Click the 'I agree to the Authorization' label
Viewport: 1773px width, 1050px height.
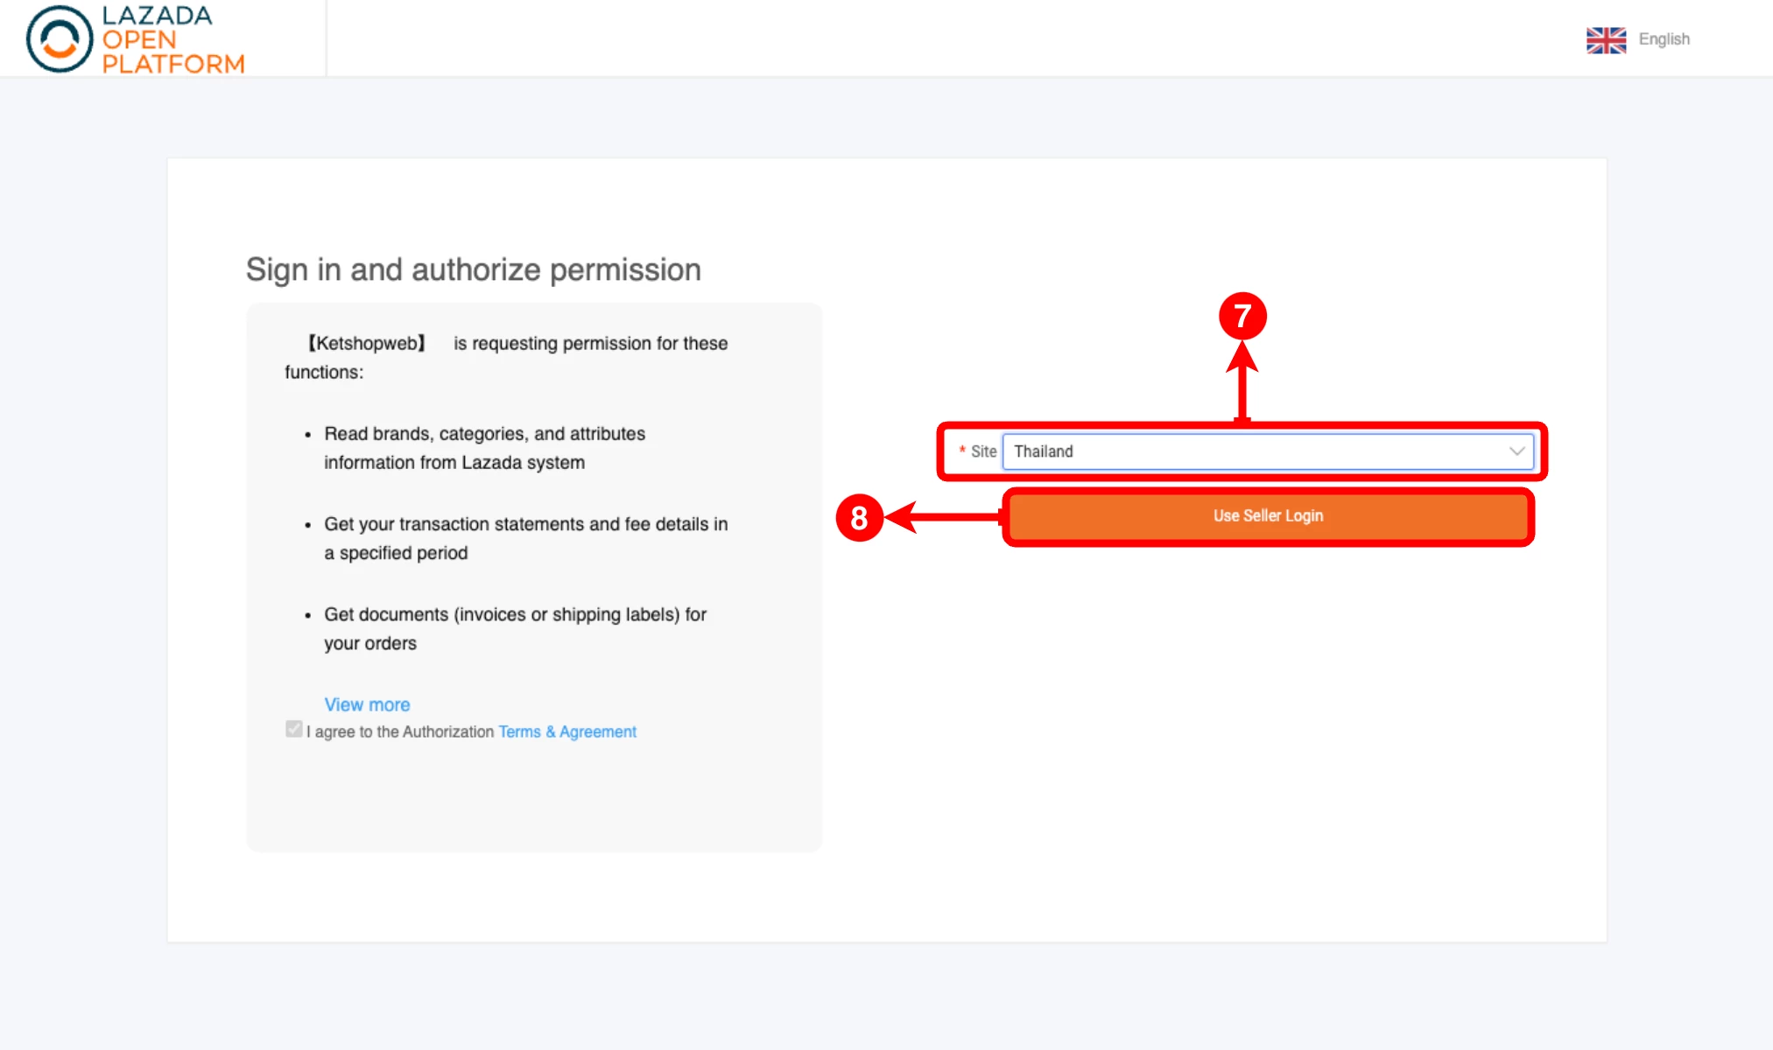(400, 732)
